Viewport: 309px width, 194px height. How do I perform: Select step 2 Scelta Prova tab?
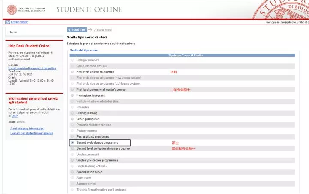coord(103,30)
